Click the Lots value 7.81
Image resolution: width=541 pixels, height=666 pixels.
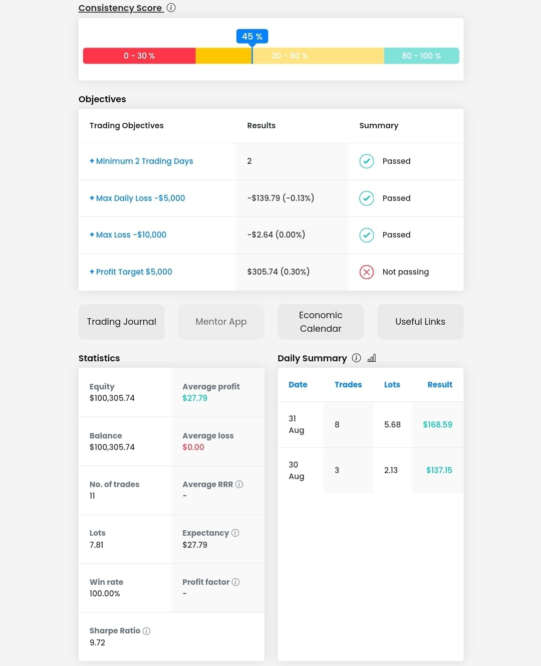click(x=97, y=545)
